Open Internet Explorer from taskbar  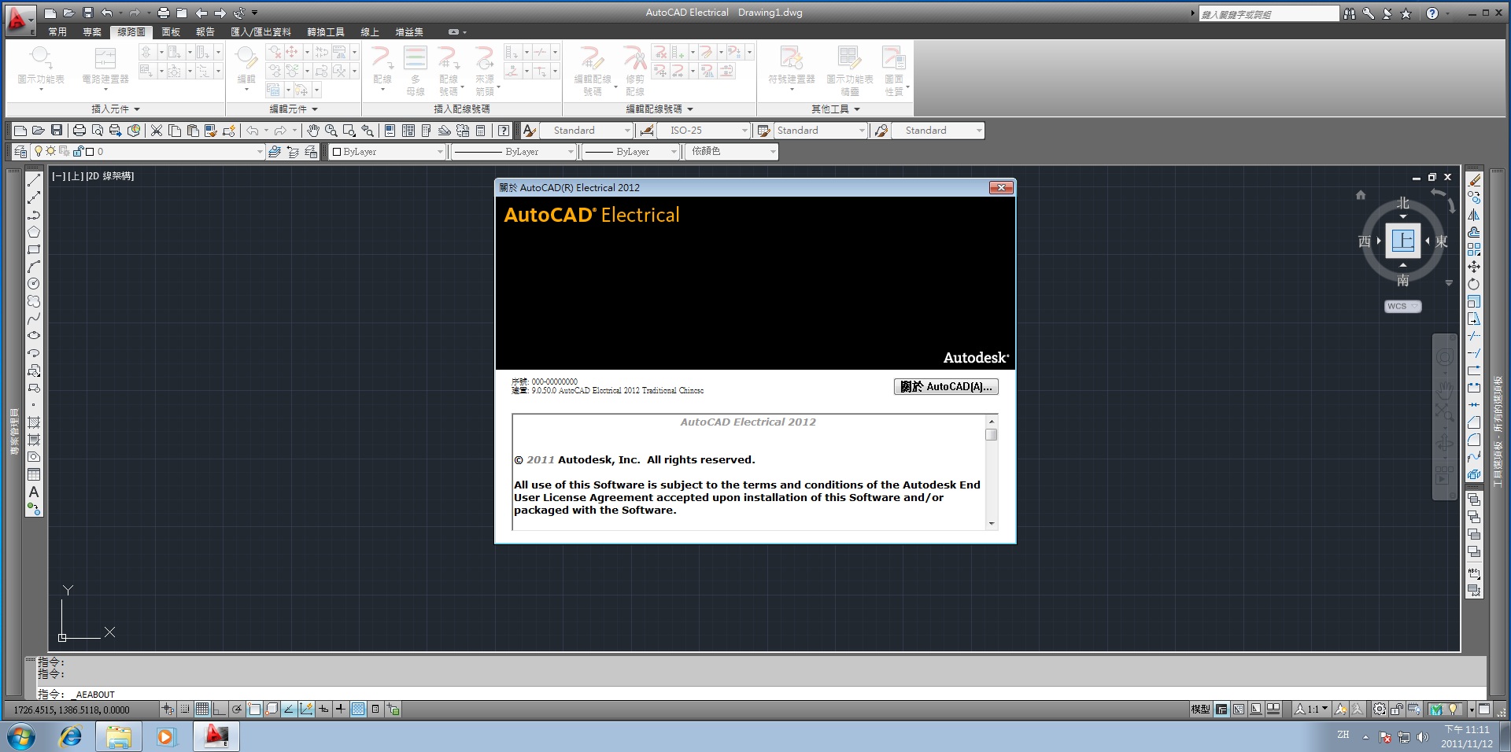tap(71, 737)
